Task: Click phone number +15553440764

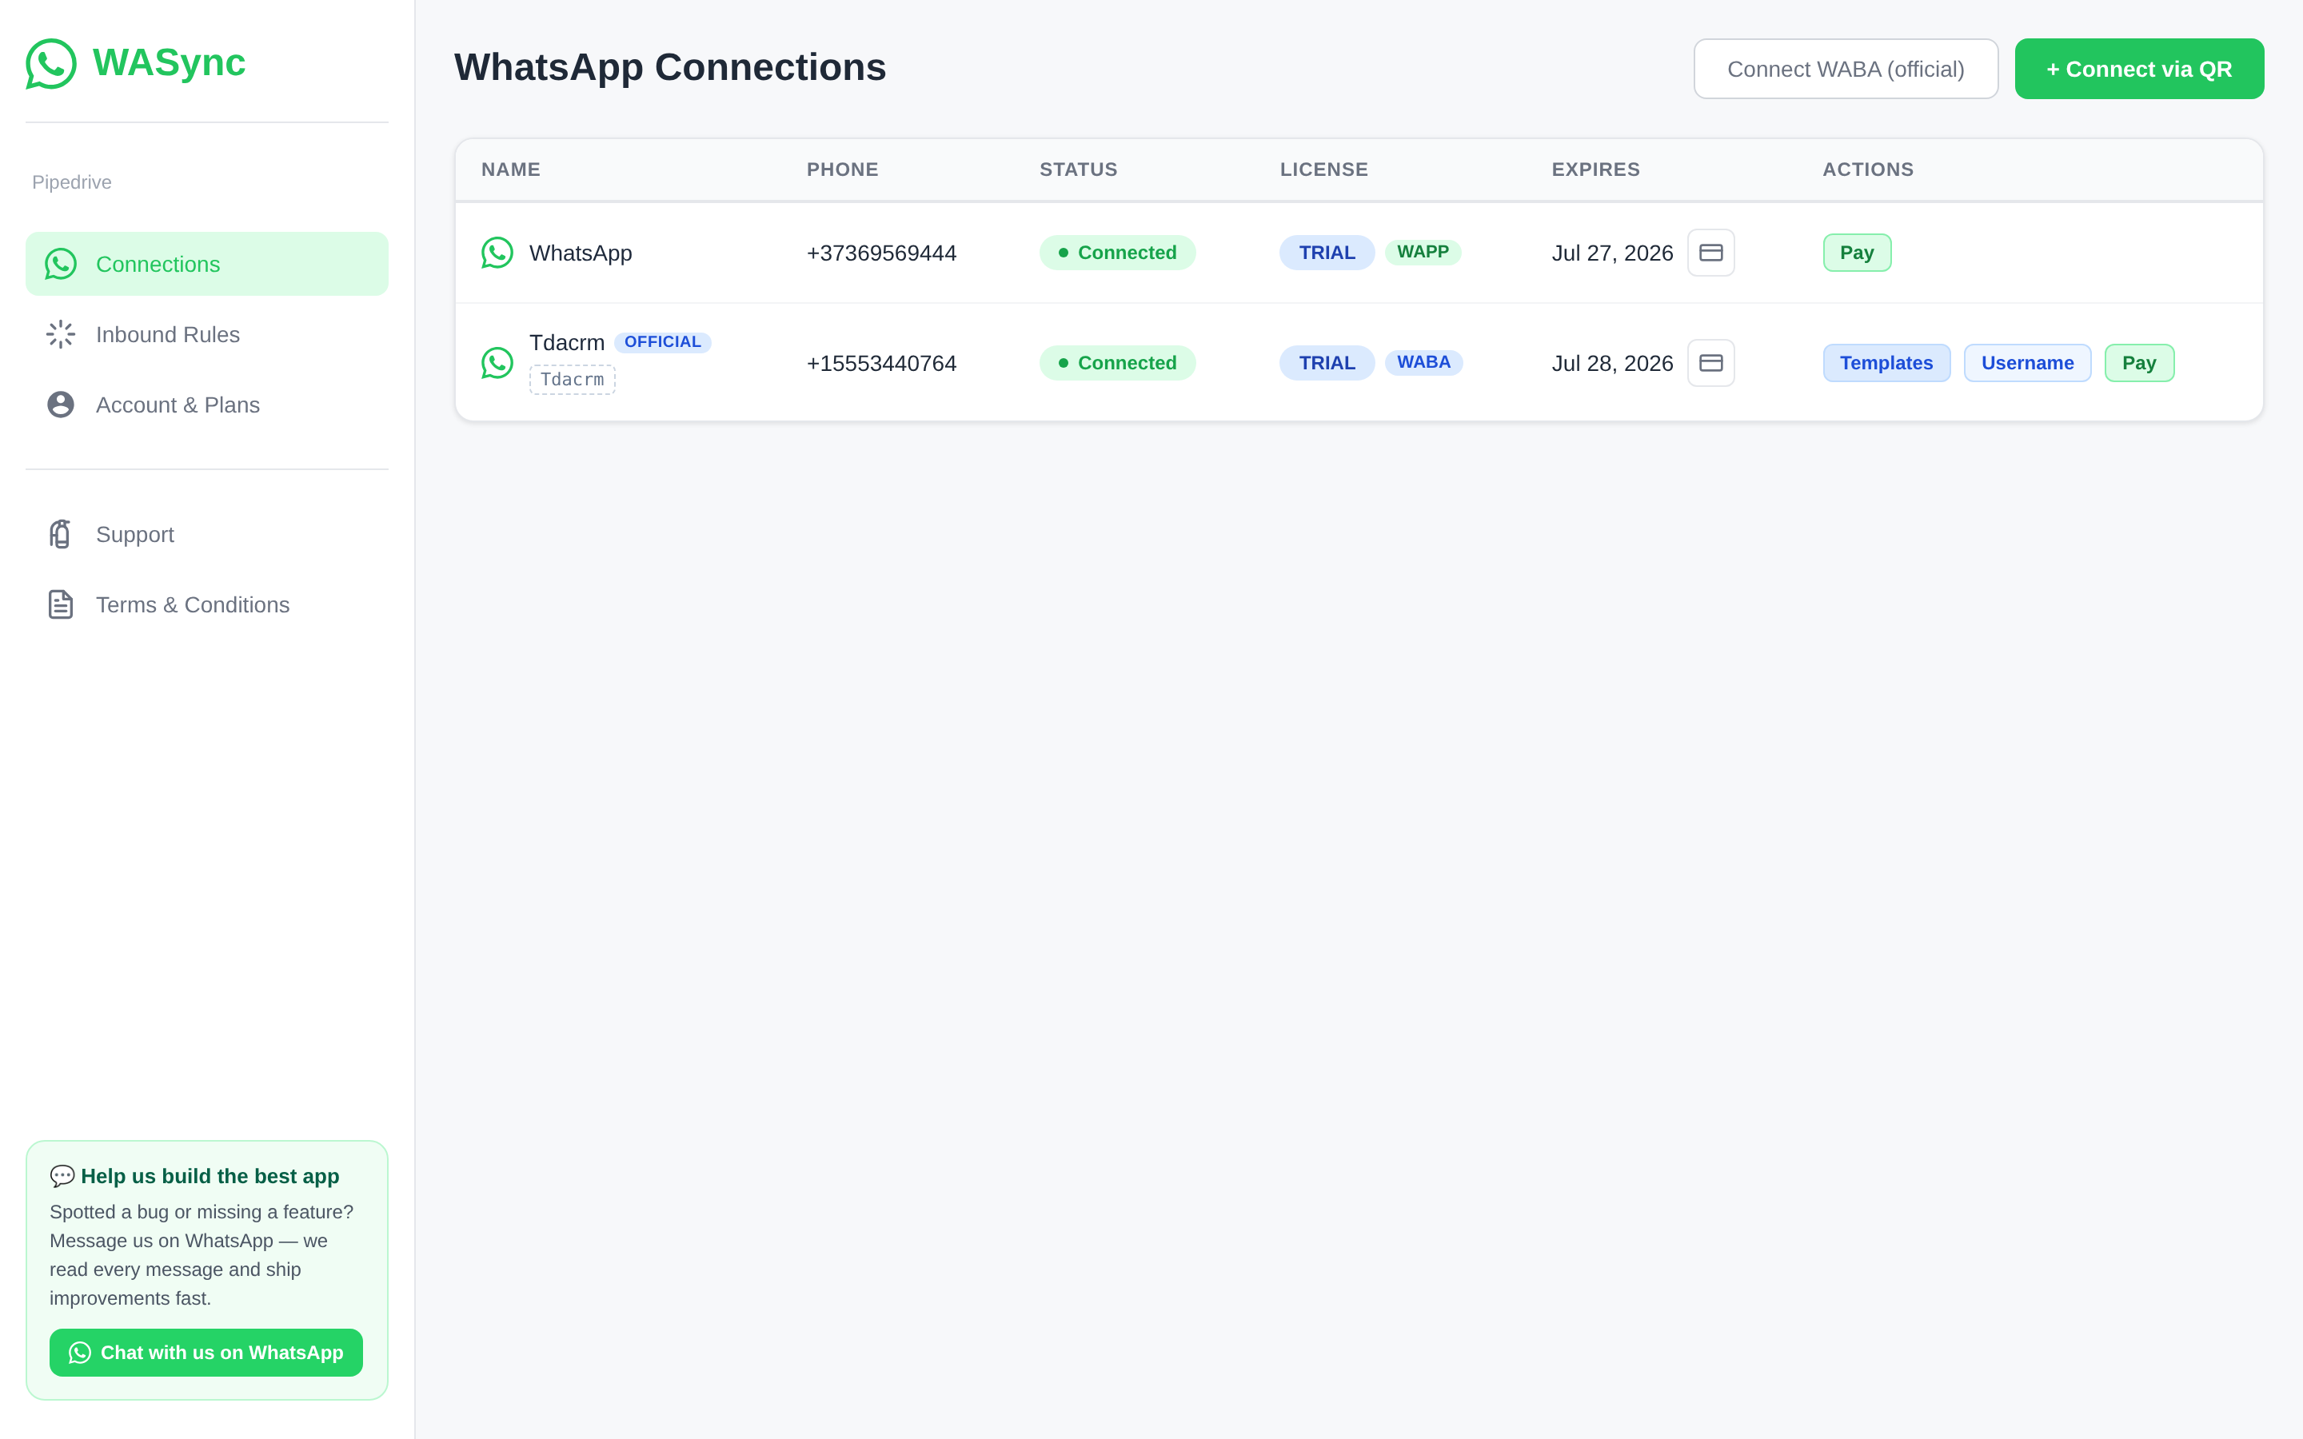Action: [x=881, y=364]
